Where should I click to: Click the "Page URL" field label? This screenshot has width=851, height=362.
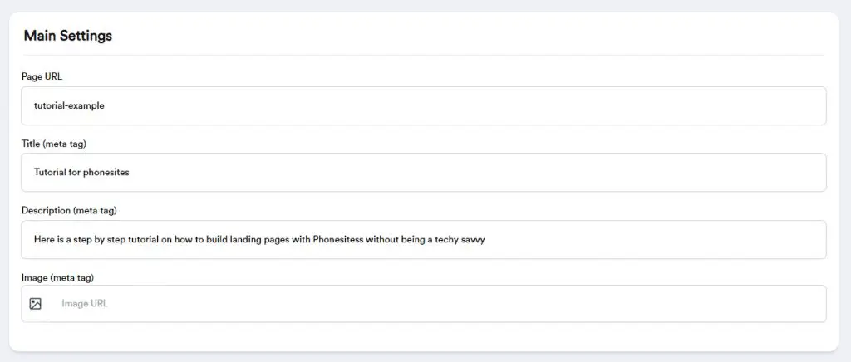[x=42, y=76]
